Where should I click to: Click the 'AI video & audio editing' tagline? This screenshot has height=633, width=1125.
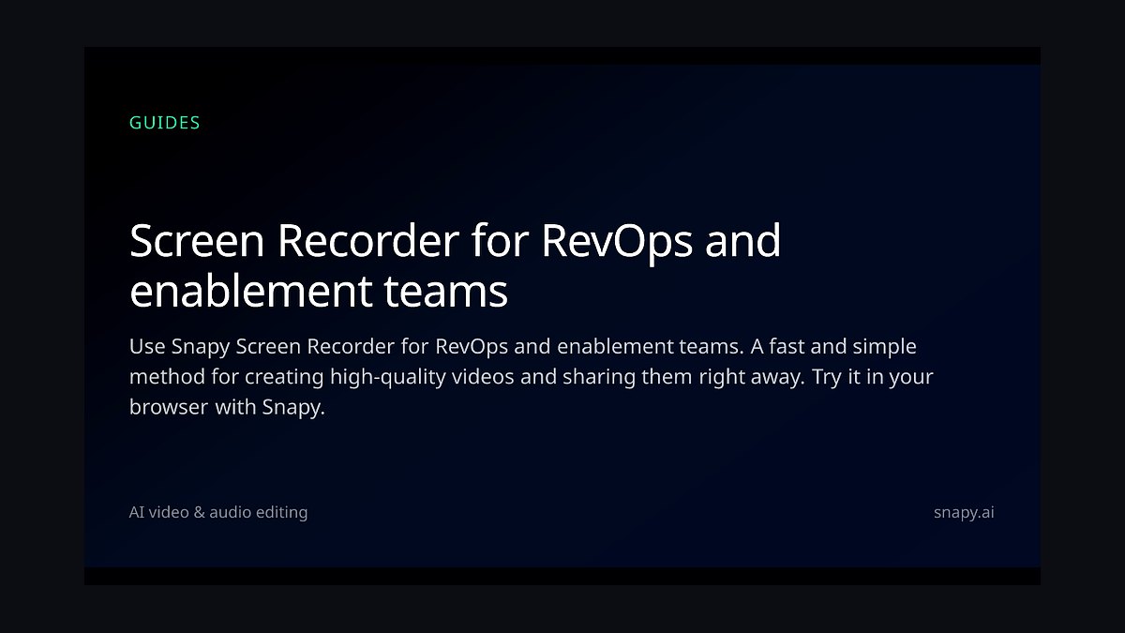(218, 512)
